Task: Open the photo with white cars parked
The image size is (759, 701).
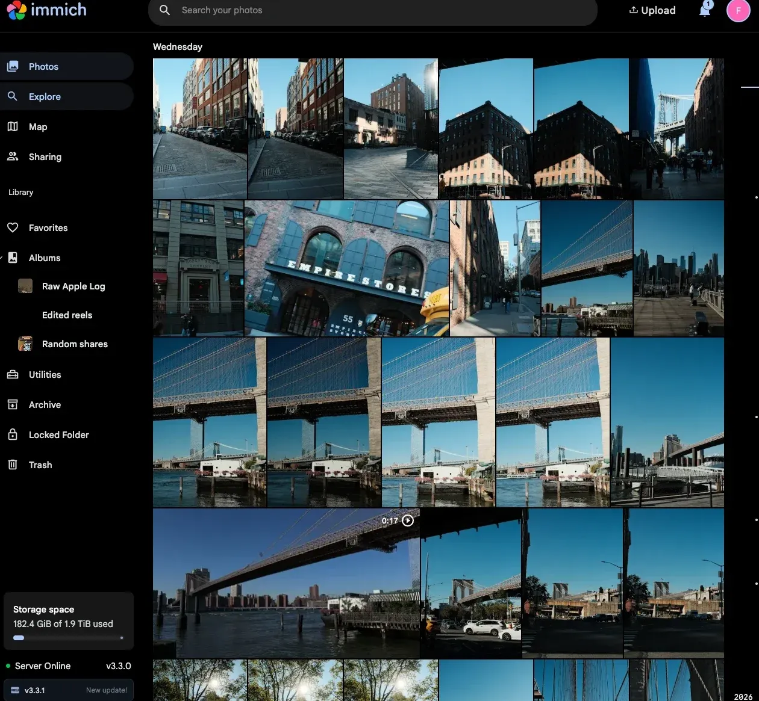Action: (x=471, y=583)
